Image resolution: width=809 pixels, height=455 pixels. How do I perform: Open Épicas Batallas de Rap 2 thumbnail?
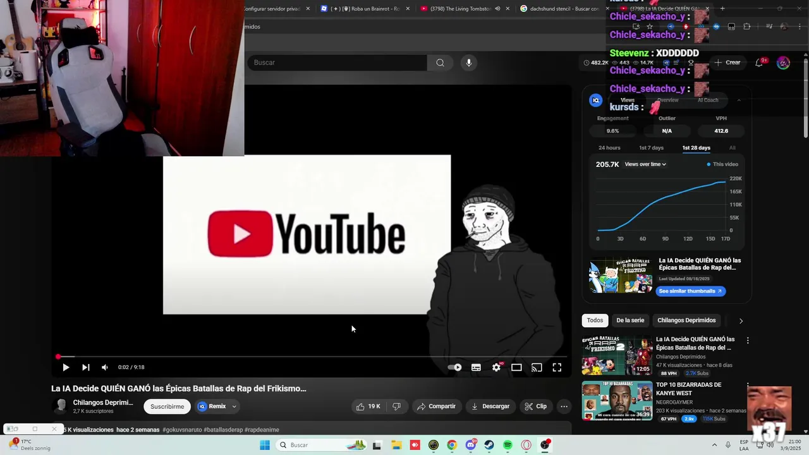[x=617, y=356]
